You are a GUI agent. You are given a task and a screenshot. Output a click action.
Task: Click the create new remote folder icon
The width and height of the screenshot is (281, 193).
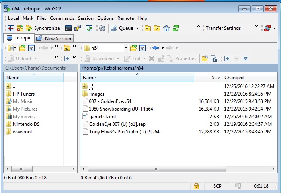pyautogui.click(x=205, y=58)
